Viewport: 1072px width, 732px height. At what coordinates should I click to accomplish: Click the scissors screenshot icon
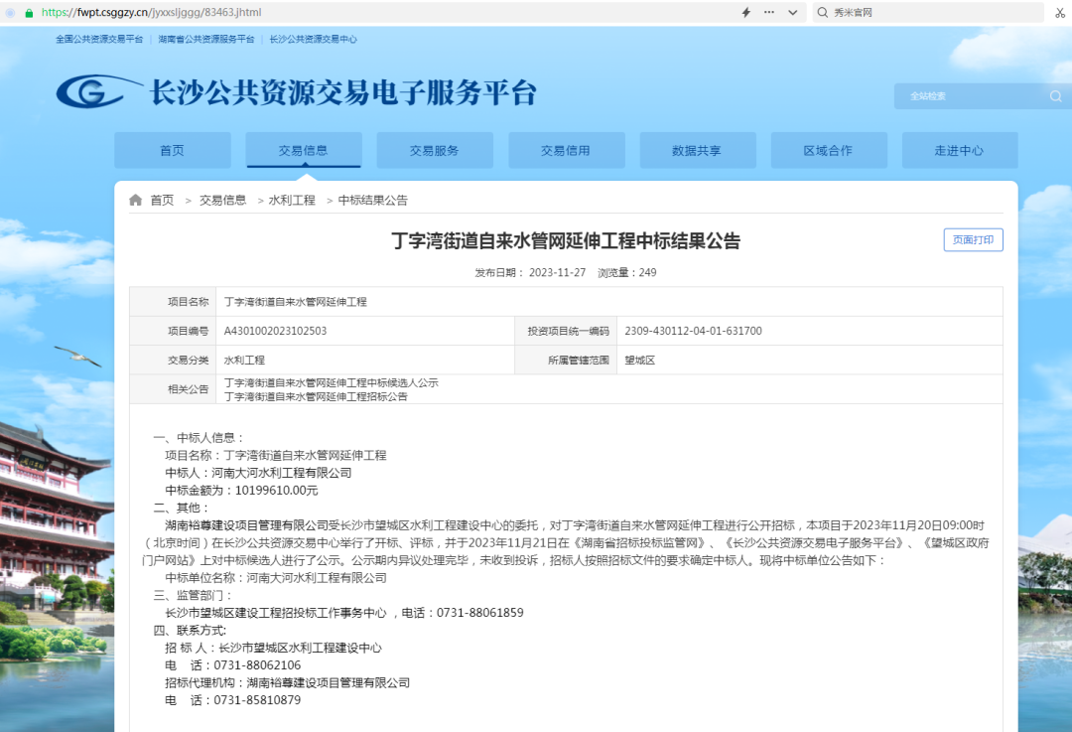[1060, 12]
